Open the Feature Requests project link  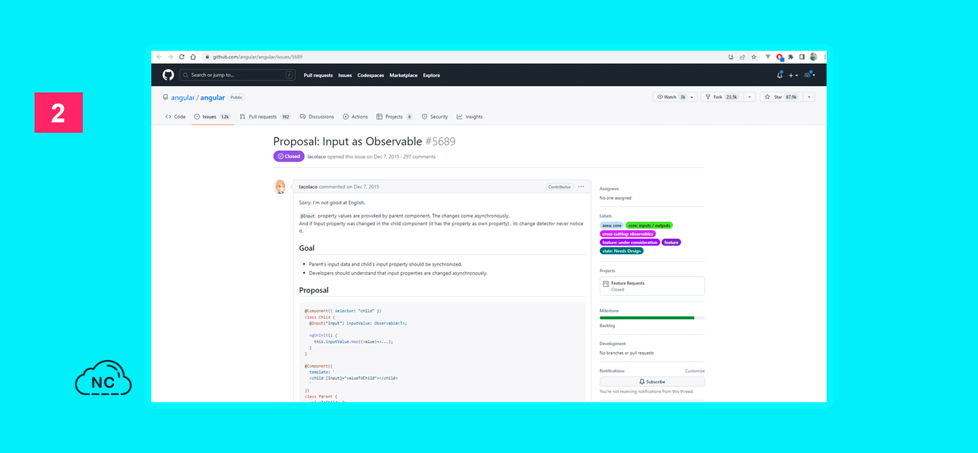628,283
